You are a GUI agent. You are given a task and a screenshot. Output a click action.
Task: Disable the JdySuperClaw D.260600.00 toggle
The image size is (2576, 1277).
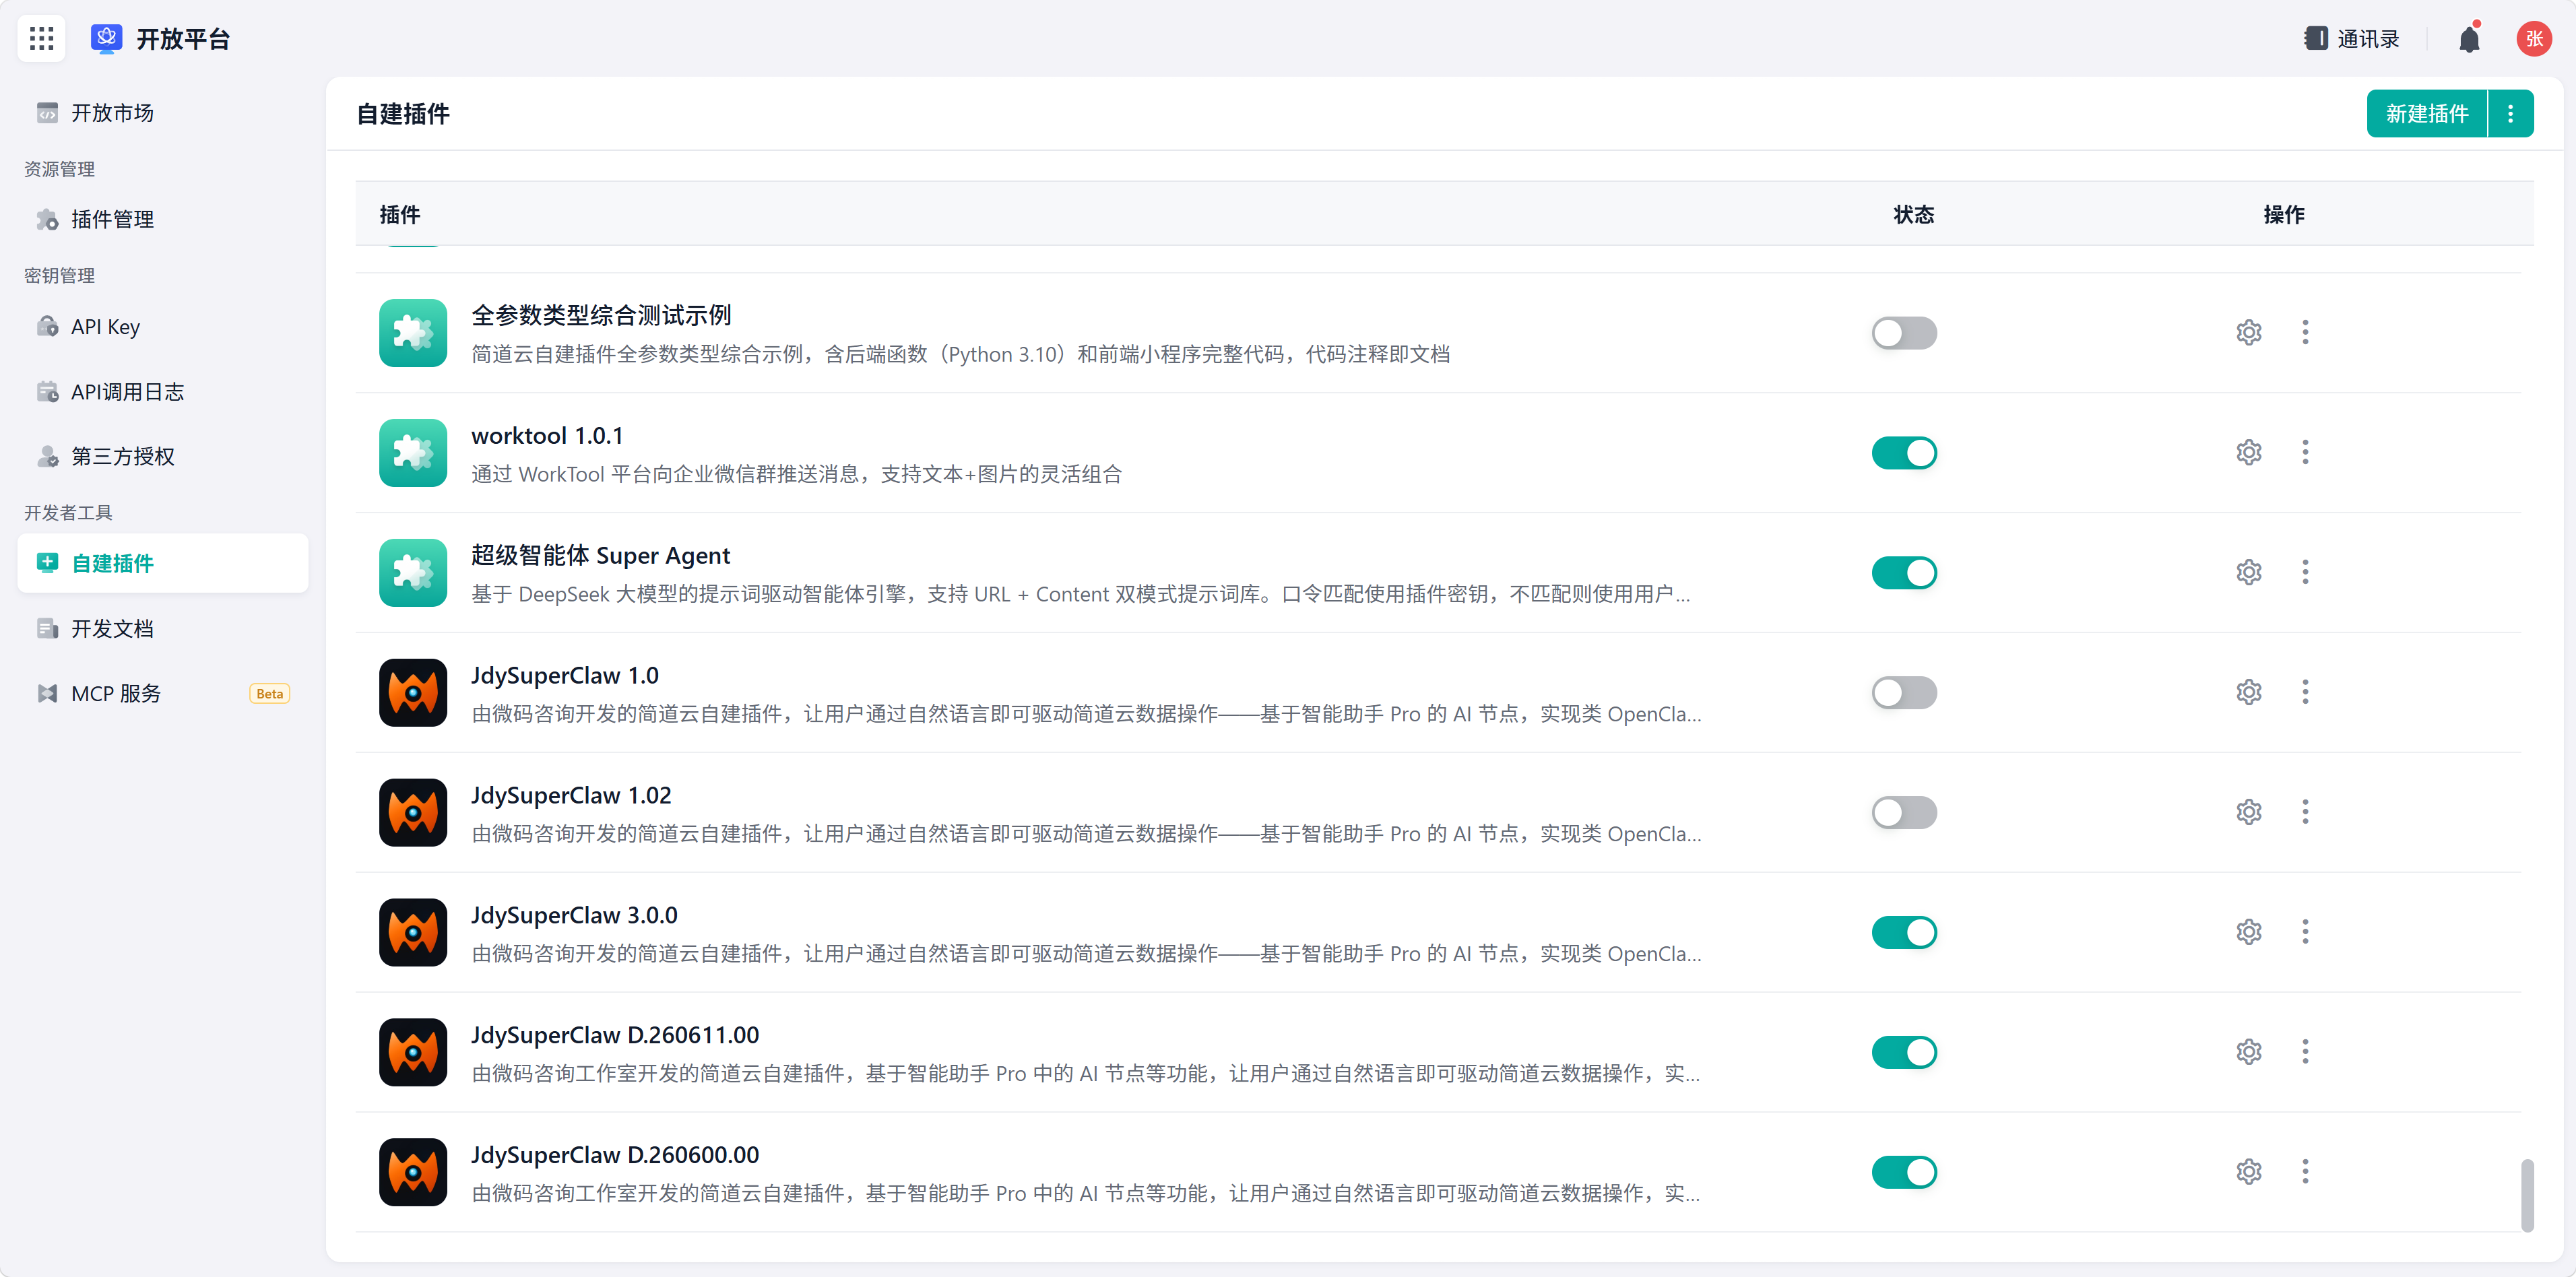click(x=1904, y=1173)
